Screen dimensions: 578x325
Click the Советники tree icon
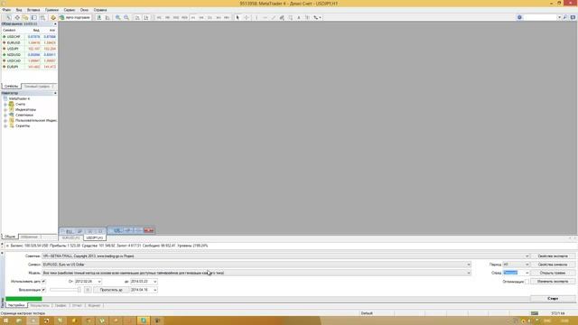point(12,115)
